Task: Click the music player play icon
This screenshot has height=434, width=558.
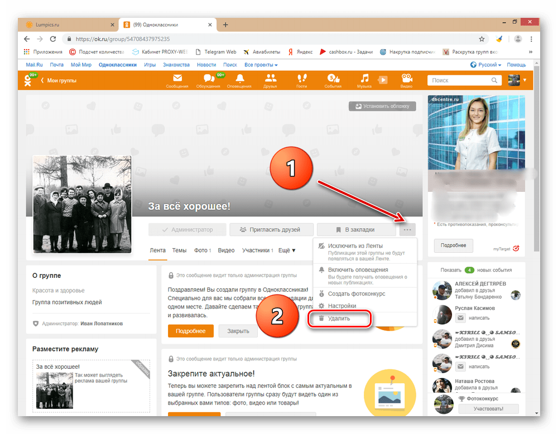Action: click(383, 80)
